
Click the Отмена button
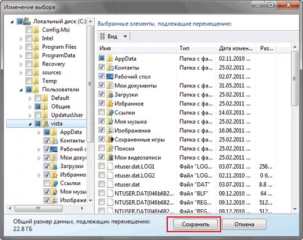coord(244,224)
